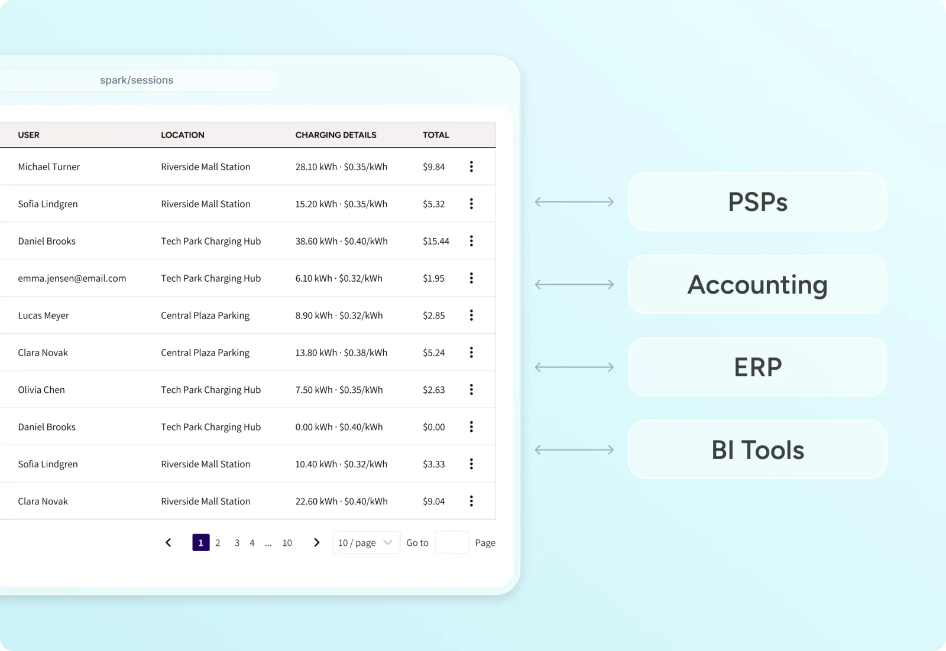This screenshot has height=651, width=946.
Task: Go to the next page arrow
Action: (316, 542)
